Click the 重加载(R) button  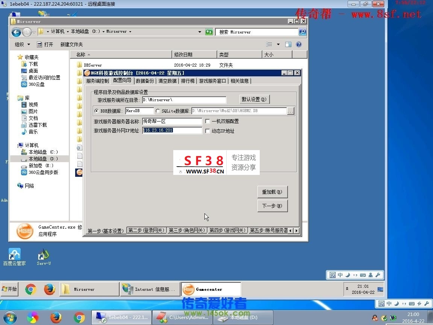tap(272, 192)
